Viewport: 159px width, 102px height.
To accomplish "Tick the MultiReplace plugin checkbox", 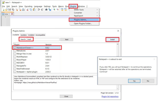I will point(15,57).
